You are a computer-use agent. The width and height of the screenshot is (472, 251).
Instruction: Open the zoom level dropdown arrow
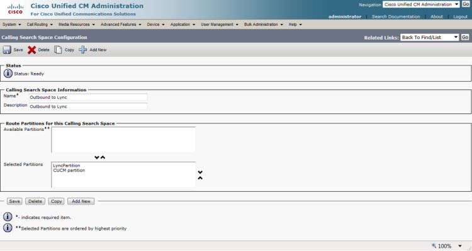click(460, 246)
